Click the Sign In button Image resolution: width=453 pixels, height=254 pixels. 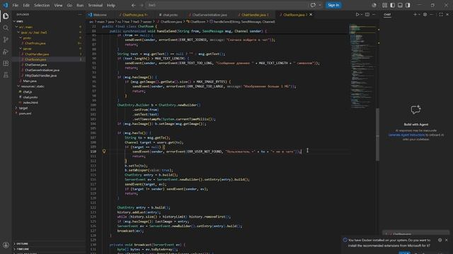[x=333, y=5]
